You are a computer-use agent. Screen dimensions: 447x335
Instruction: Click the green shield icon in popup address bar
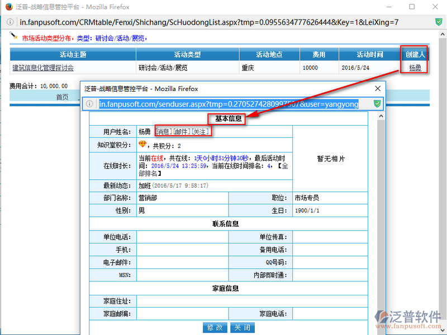point(377,104)
